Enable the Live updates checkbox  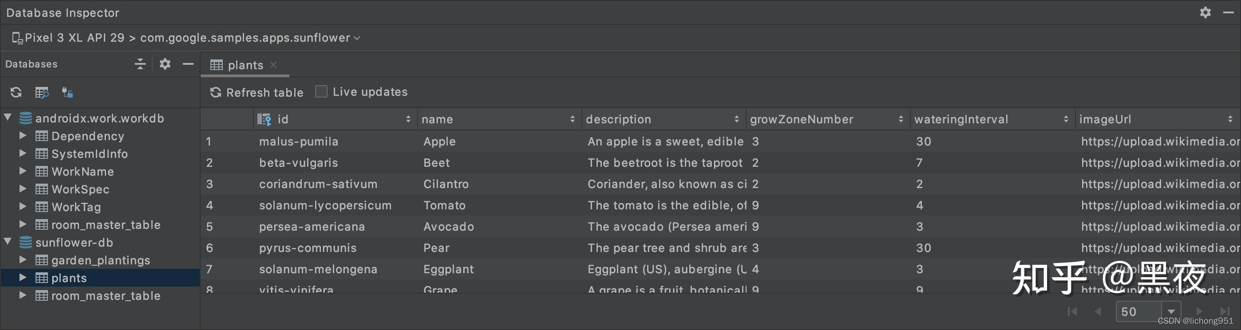pos(321,91)
